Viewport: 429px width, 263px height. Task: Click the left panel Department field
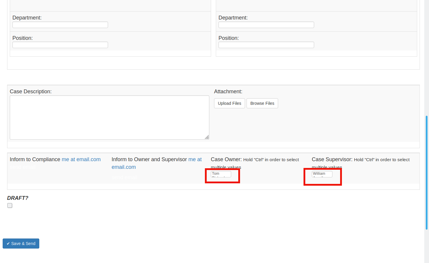click(60, 25)
